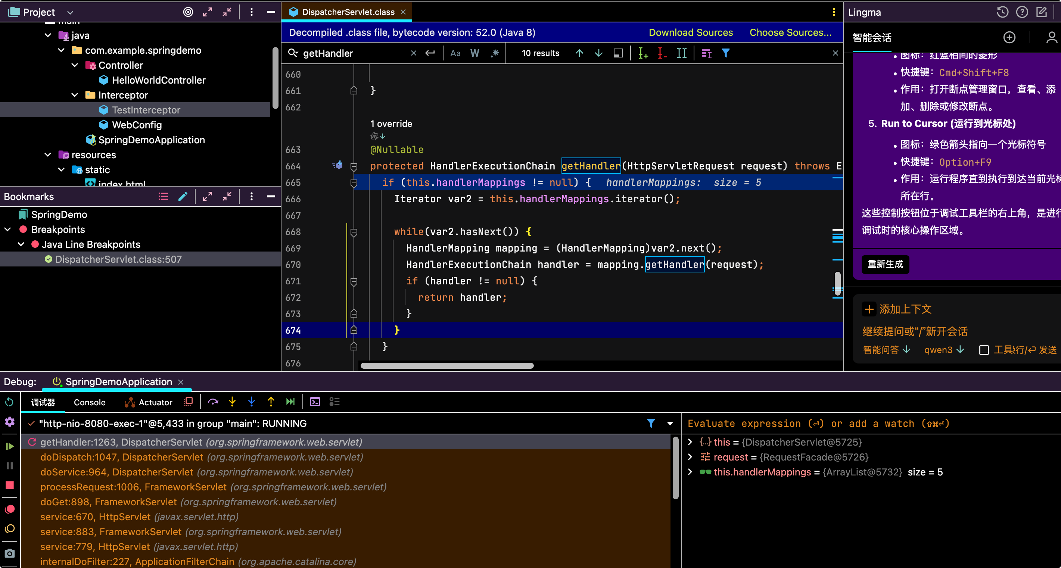Open the qwen3 model dropdown
The height and width of the screenshot is (568, 1061).
(944, 350)
